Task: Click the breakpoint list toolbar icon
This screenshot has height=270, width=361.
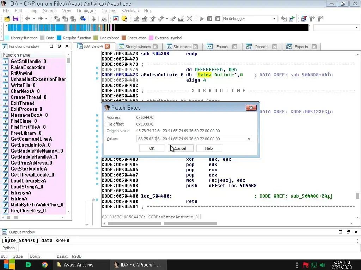Action: (304, 19)
